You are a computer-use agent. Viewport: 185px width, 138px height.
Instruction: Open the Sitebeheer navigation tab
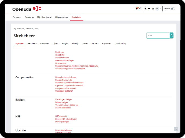coord(77,17)
